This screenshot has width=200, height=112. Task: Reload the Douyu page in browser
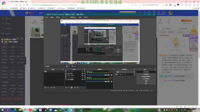tap(16, 5)
